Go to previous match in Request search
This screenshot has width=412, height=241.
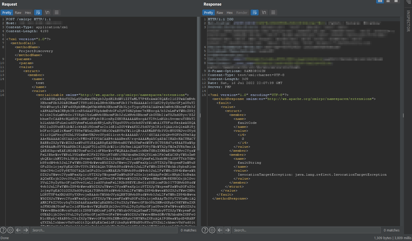click(x=18, y=230)
